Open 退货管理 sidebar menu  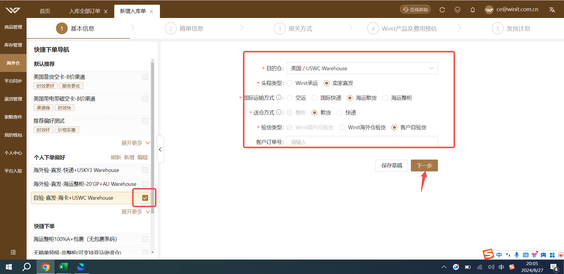coord(13,99)
